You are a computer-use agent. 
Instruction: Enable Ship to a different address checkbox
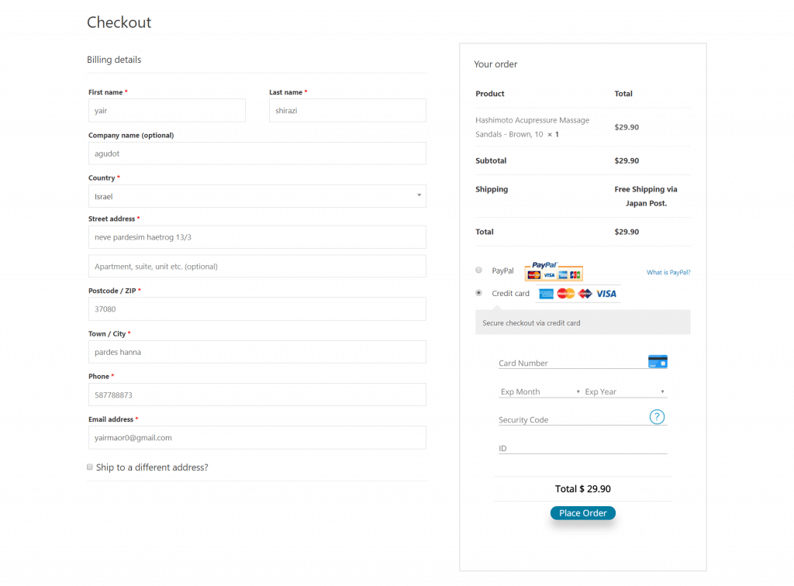(x=90, y=467)
